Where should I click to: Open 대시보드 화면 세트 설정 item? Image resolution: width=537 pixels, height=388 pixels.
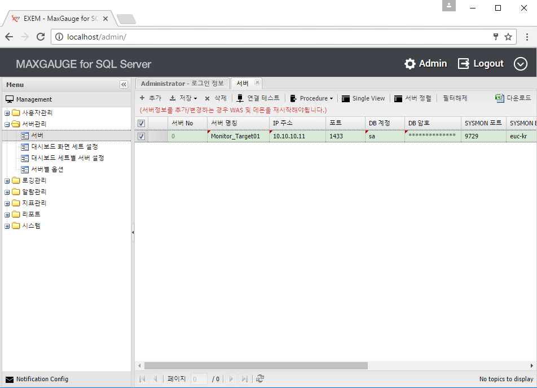pyautogui.click(x=64, y=147)
